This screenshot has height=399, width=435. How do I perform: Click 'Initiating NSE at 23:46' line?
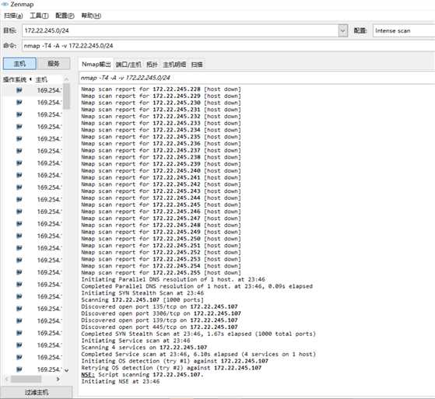121,382
